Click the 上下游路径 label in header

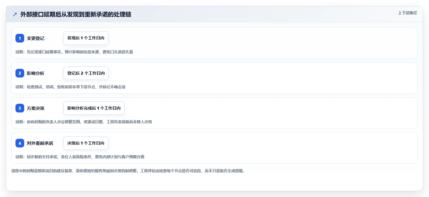coord(408,13)
